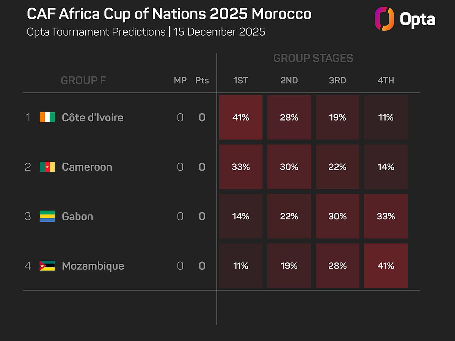Image resolution: width=455 pixels, height=341 pixels.
Task: Click the Gabon team name
Action: [x=77, y=216]
